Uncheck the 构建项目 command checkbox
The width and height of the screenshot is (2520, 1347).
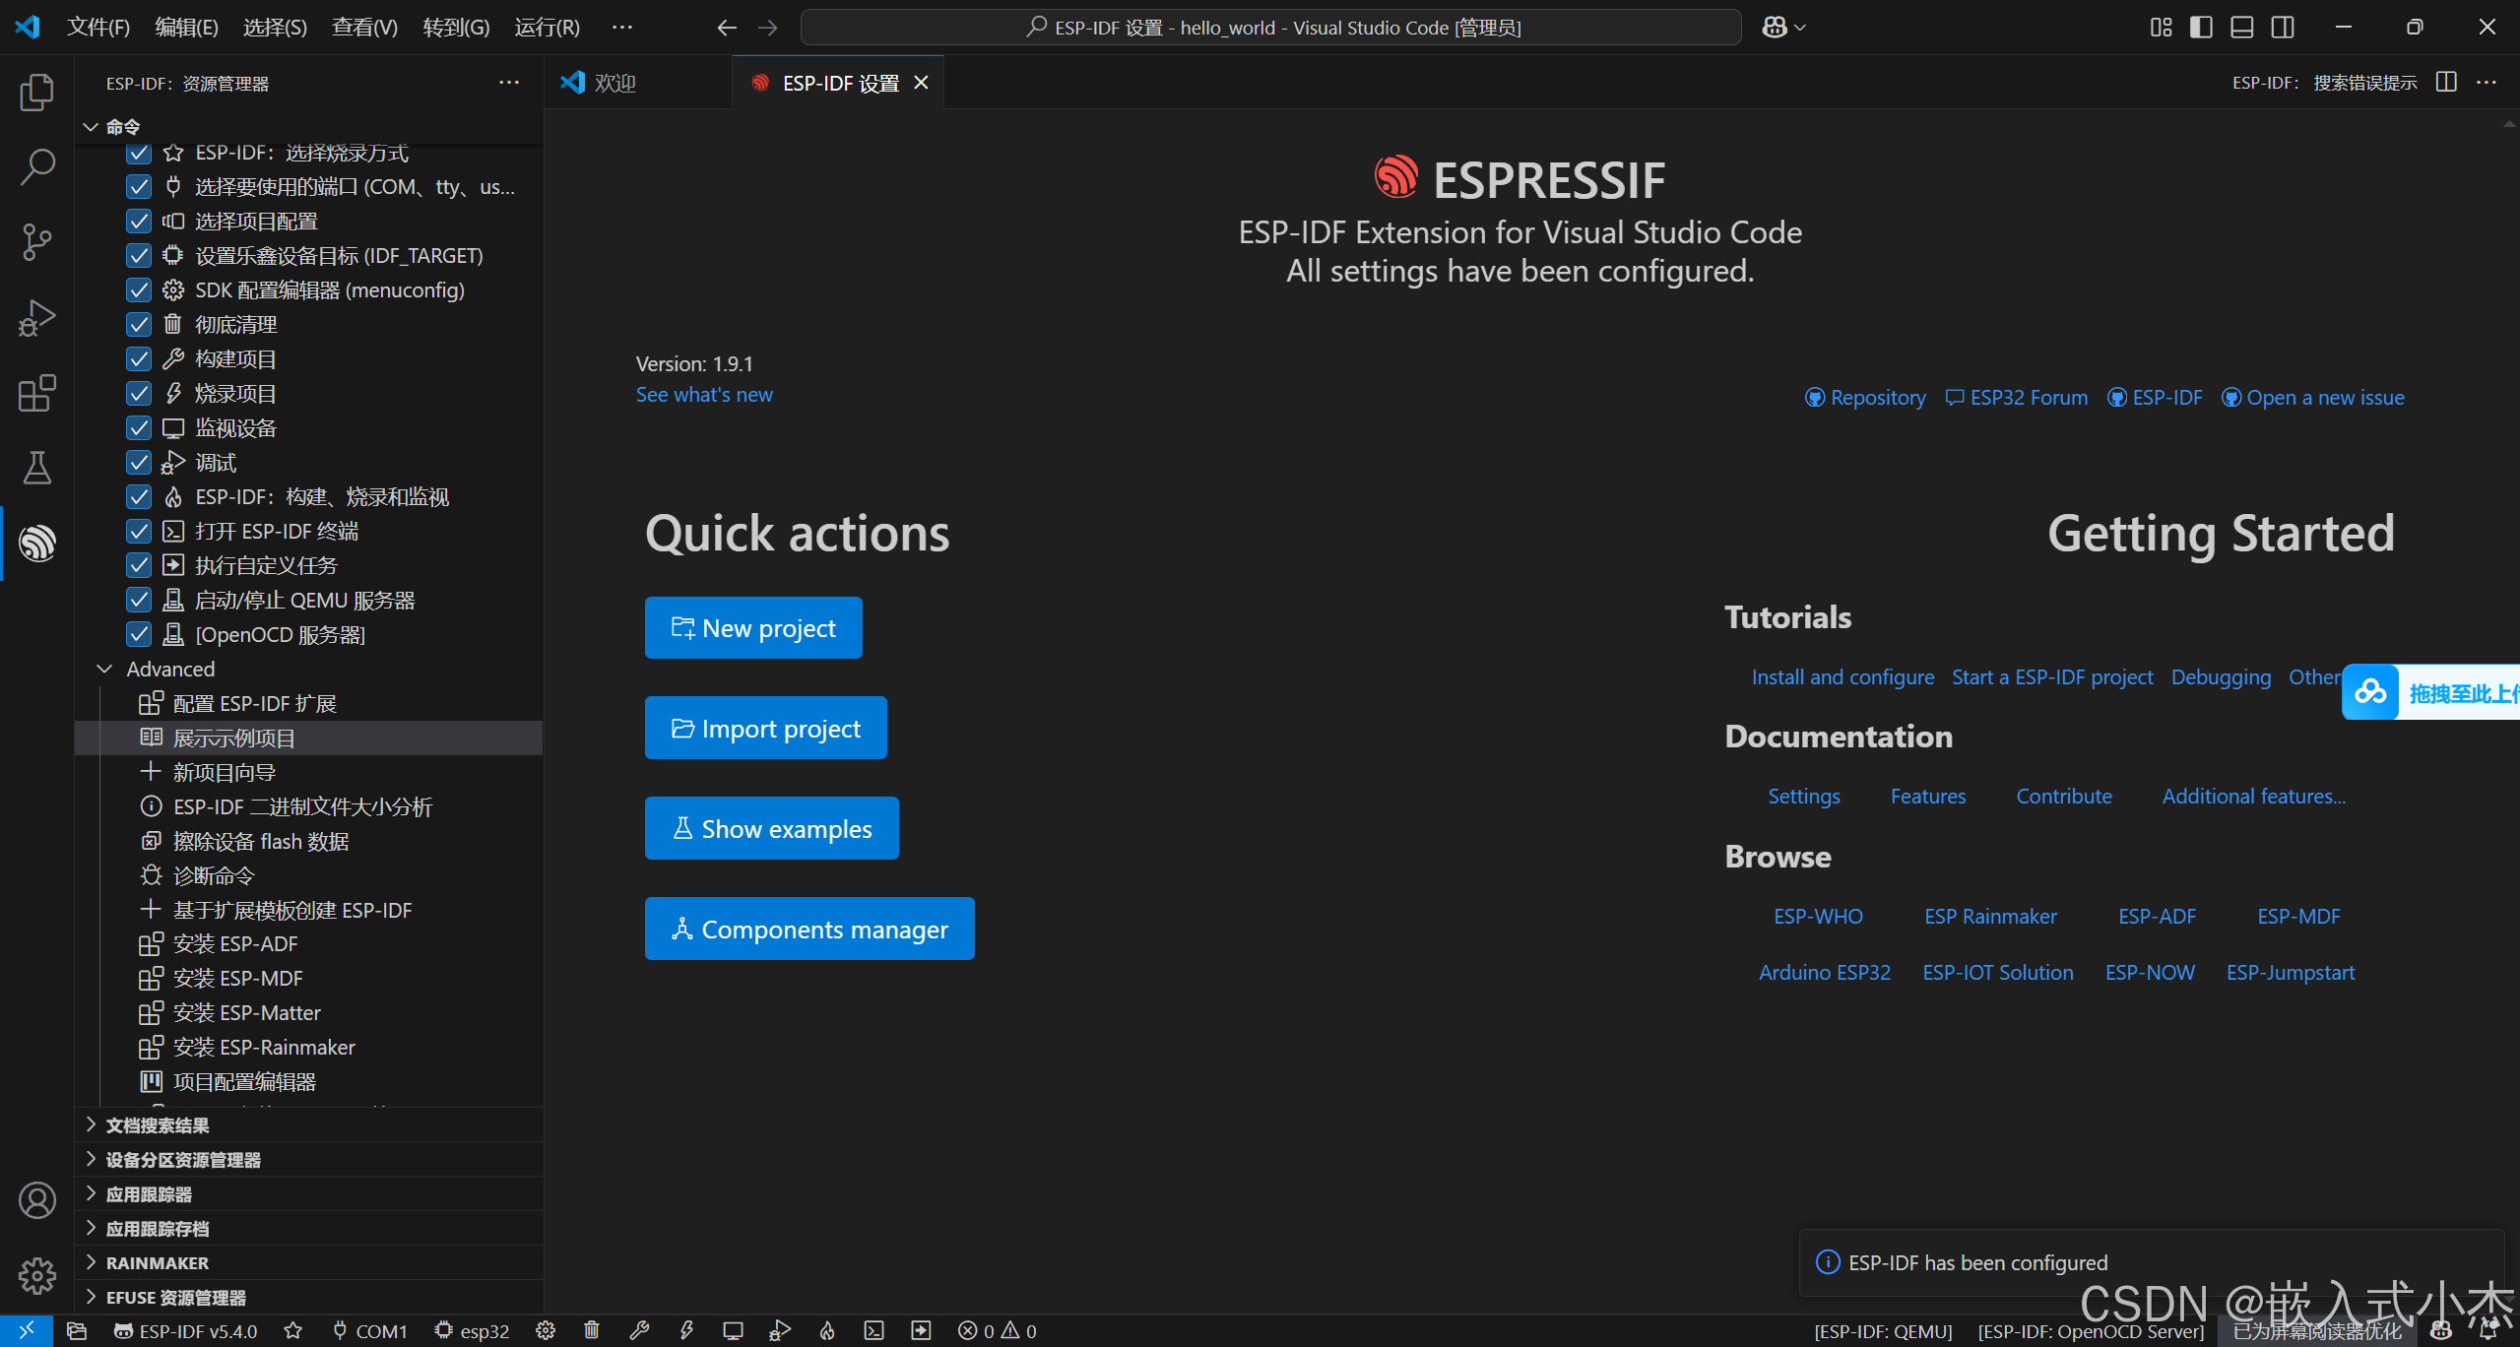pyautogui.click(x=139, y=359)
